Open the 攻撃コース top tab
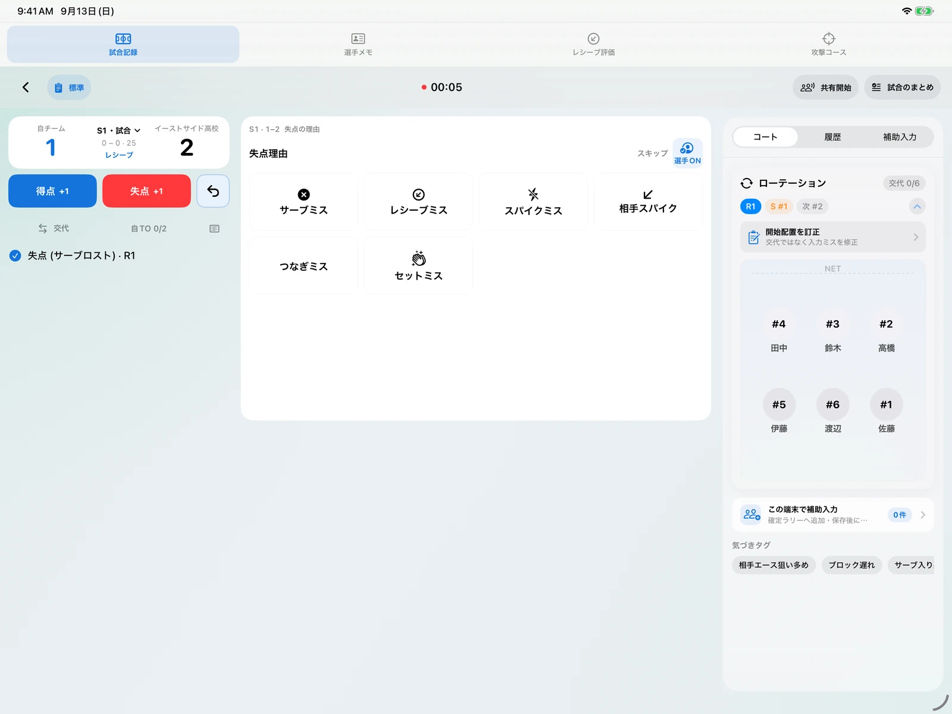Image resolution: width=952 pixels, height=714 pixels. pyautogui.click(x=828, y=45)
